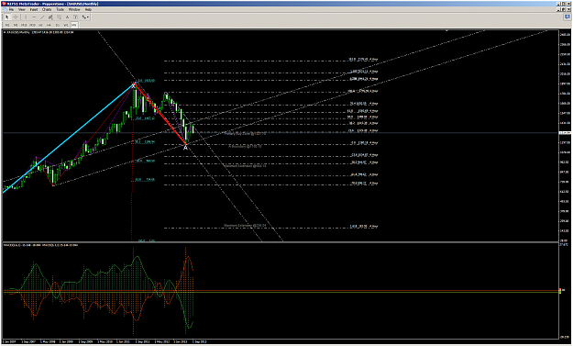573x346 pixels.
Task: Click the 'Primary Buy Zone' chart label
Action: coord(245,133)
